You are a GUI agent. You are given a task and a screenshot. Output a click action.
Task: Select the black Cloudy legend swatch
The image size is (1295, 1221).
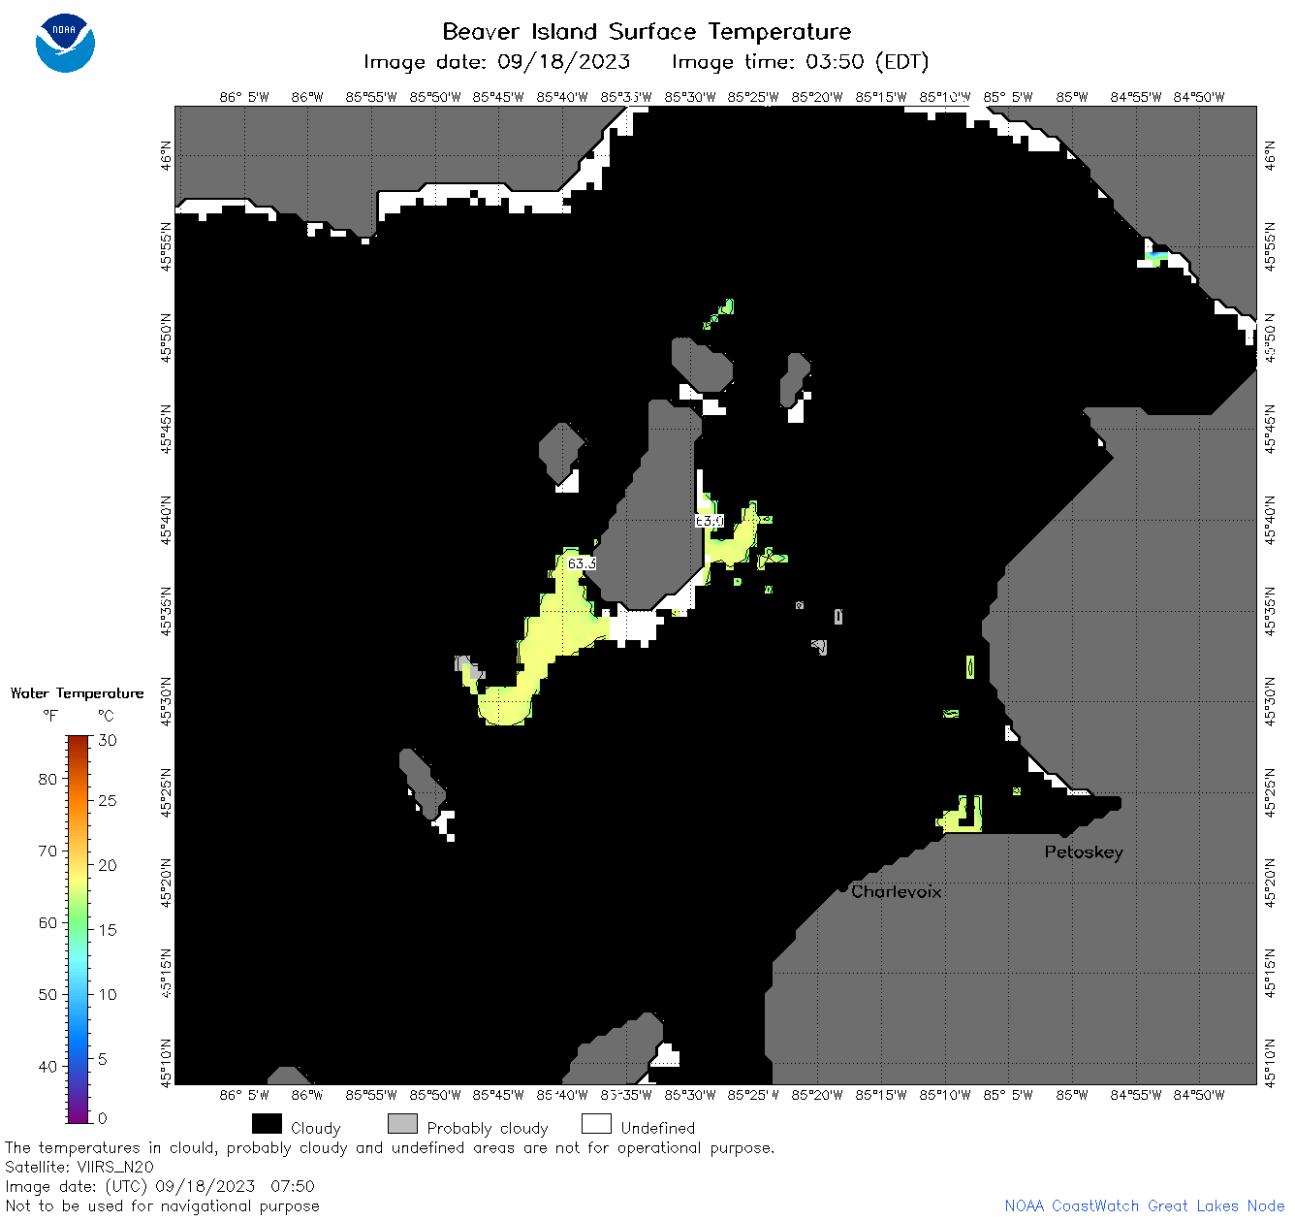[x=267, y=1124]
